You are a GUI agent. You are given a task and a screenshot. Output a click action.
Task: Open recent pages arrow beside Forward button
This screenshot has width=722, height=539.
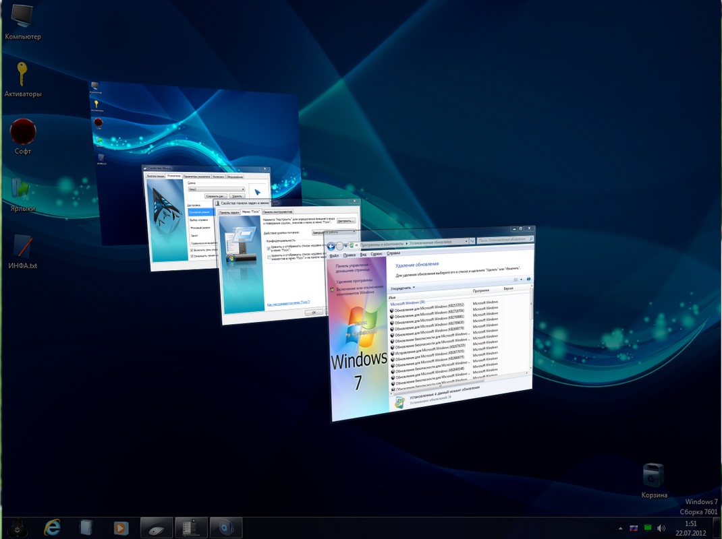(346, 246)
